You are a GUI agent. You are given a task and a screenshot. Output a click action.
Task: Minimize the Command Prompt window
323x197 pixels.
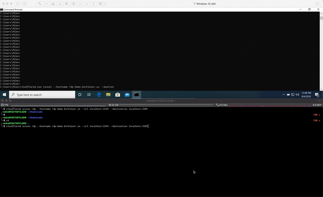click(300, 9)
